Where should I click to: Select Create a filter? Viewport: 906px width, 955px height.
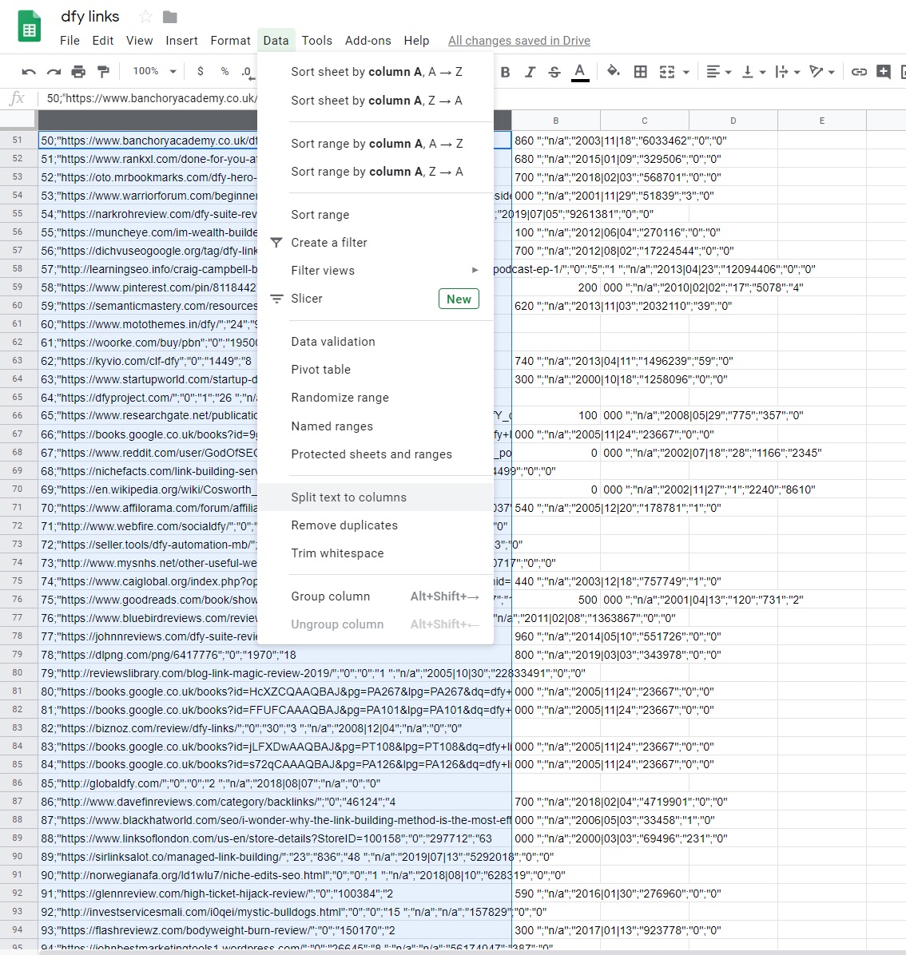(376, 243)
